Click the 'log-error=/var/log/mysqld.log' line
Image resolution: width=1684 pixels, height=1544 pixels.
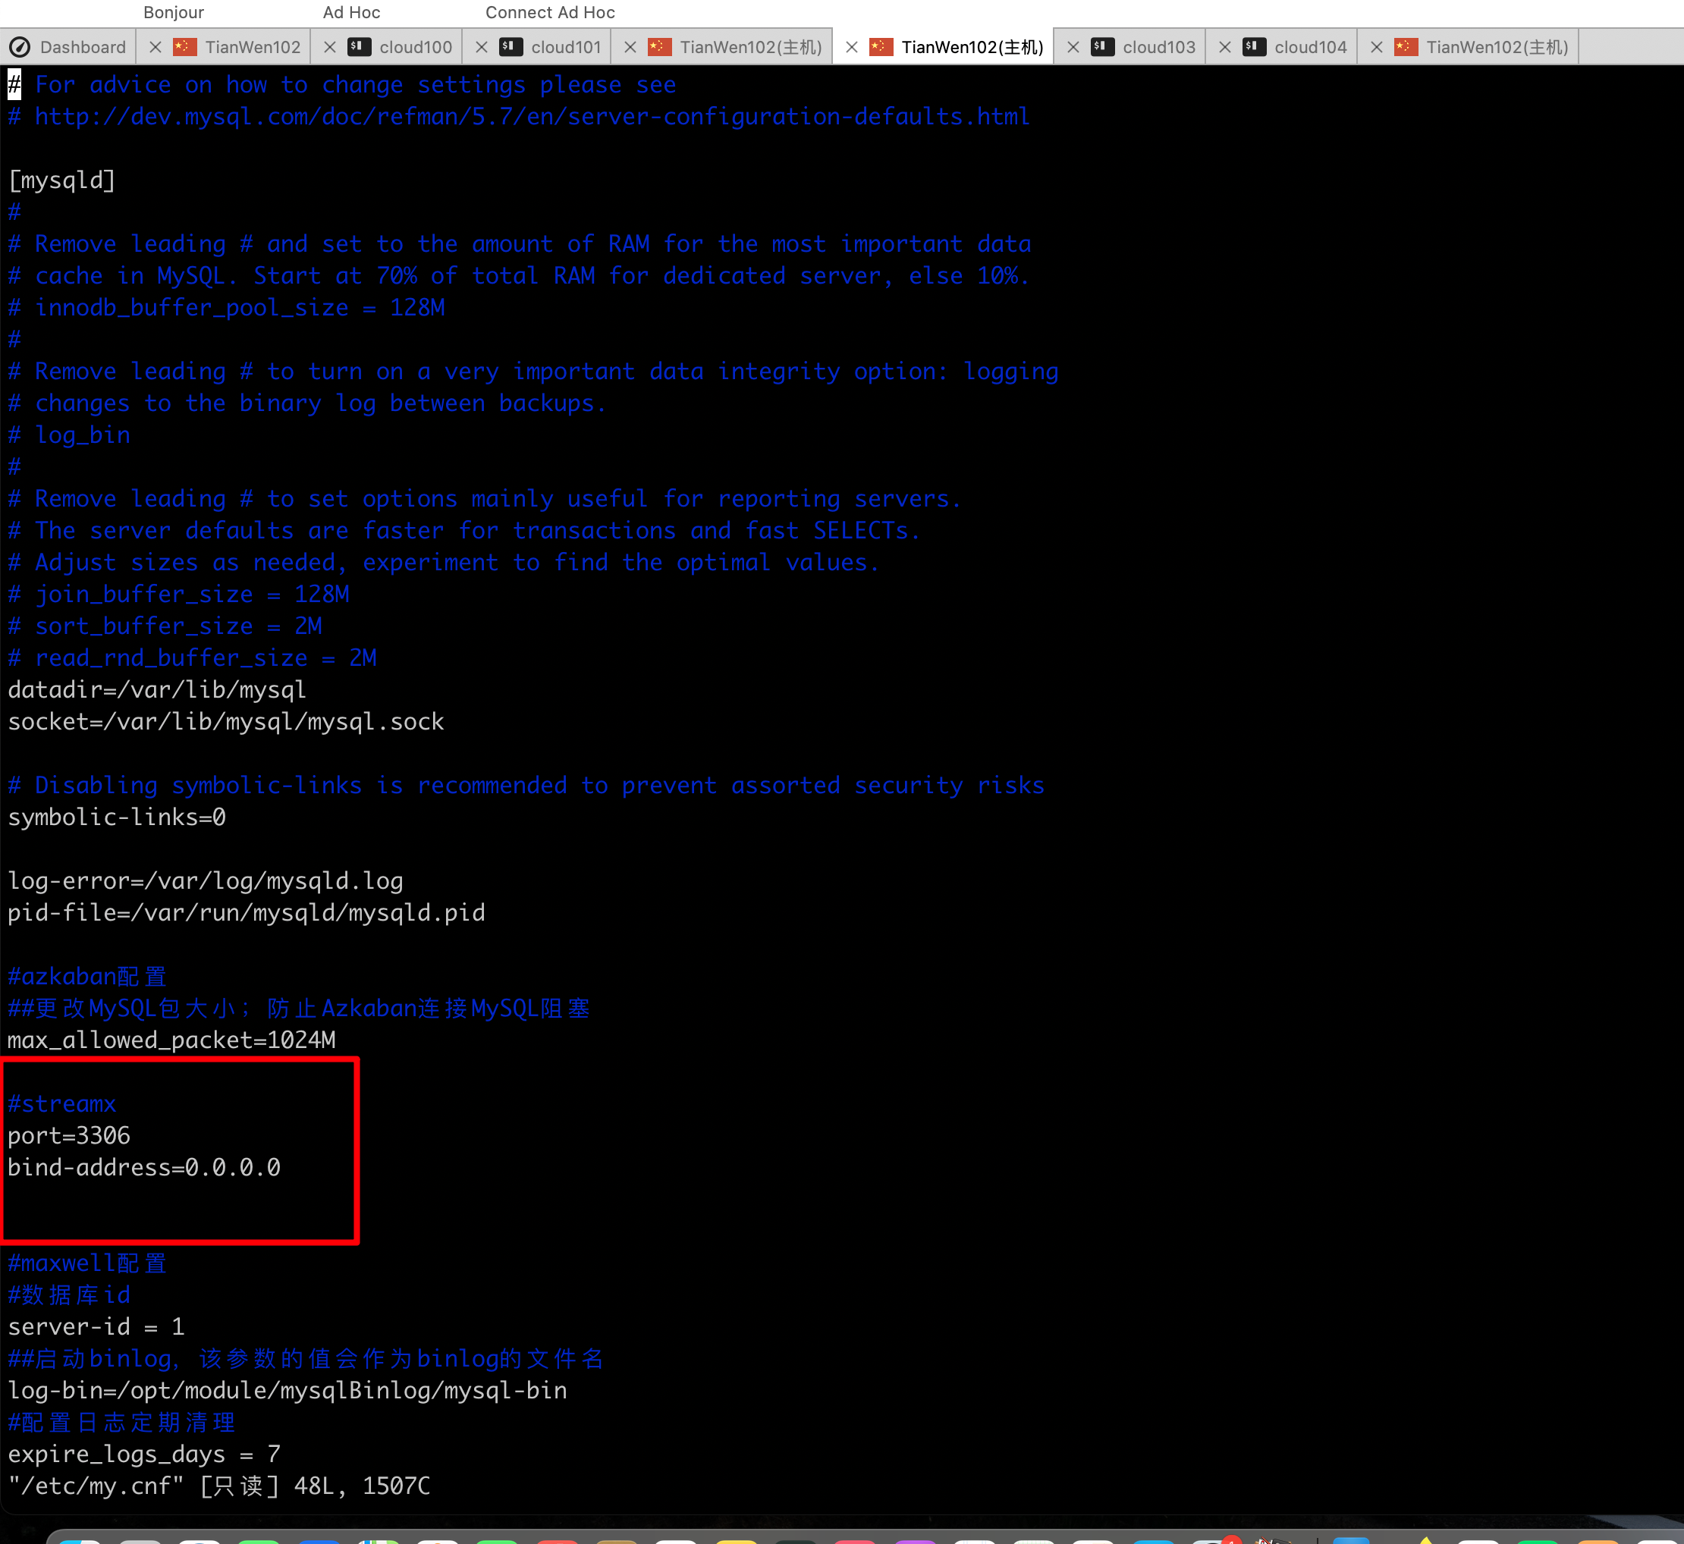pyautogui.click(x=206, y=880)
